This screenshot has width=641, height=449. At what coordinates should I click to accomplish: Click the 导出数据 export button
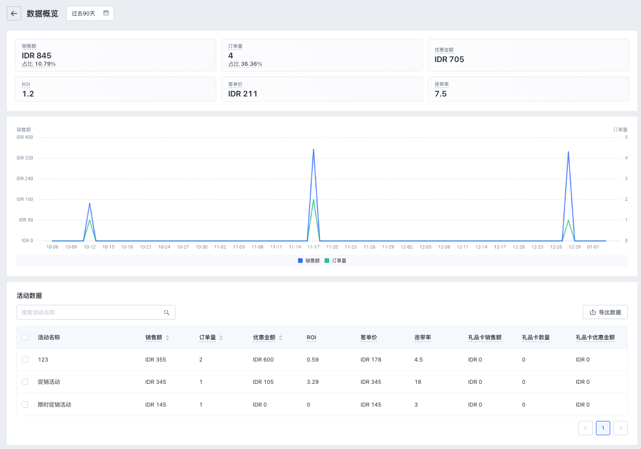click(x=605, y=312)
